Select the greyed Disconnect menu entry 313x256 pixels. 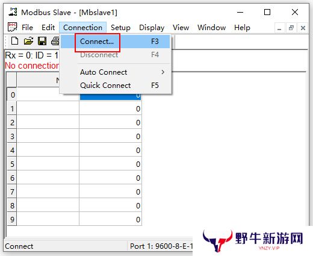pyautogui.click(x=116, y=55)
